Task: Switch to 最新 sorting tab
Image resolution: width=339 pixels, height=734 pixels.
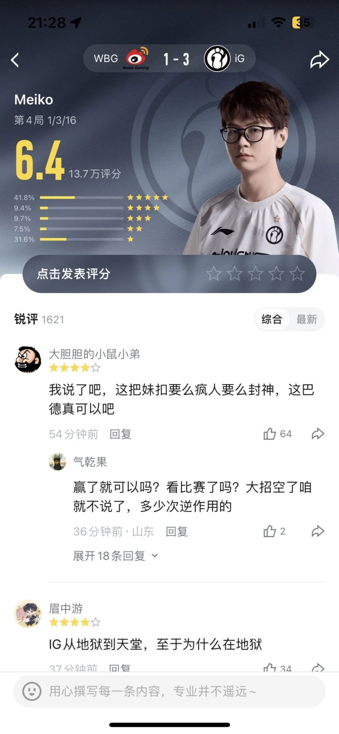Action: (307, 319)
